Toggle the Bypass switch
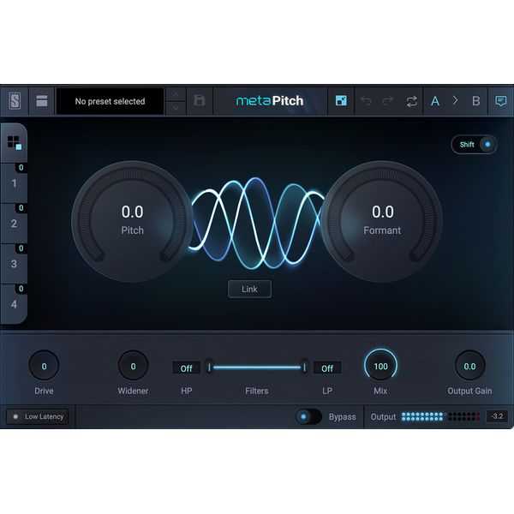 point(308,416)
